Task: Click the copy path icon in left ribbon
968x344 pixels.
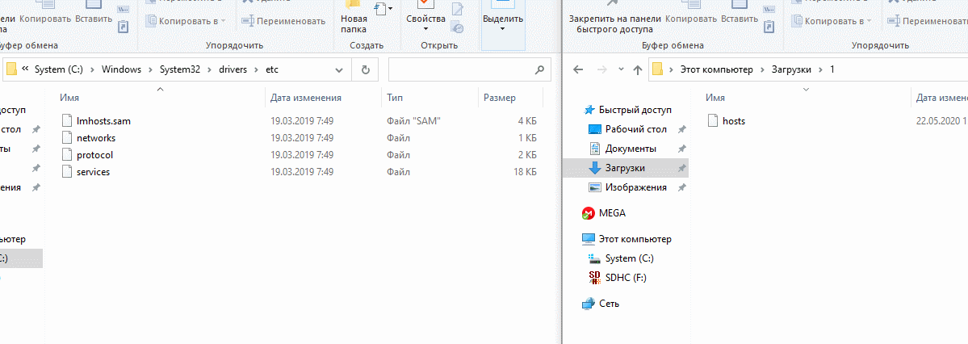Action: (x=124, y=9)
